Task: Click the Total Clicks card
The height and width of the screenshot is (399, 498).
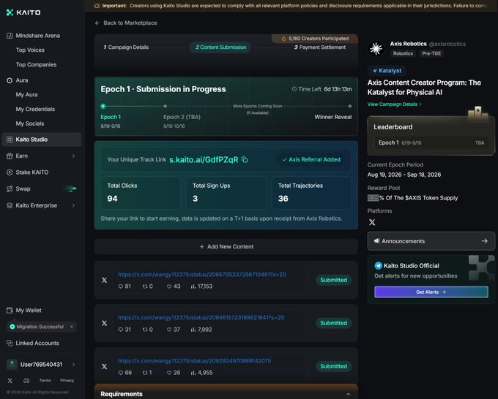Action: pyautogui.click(x=141, y=193)
